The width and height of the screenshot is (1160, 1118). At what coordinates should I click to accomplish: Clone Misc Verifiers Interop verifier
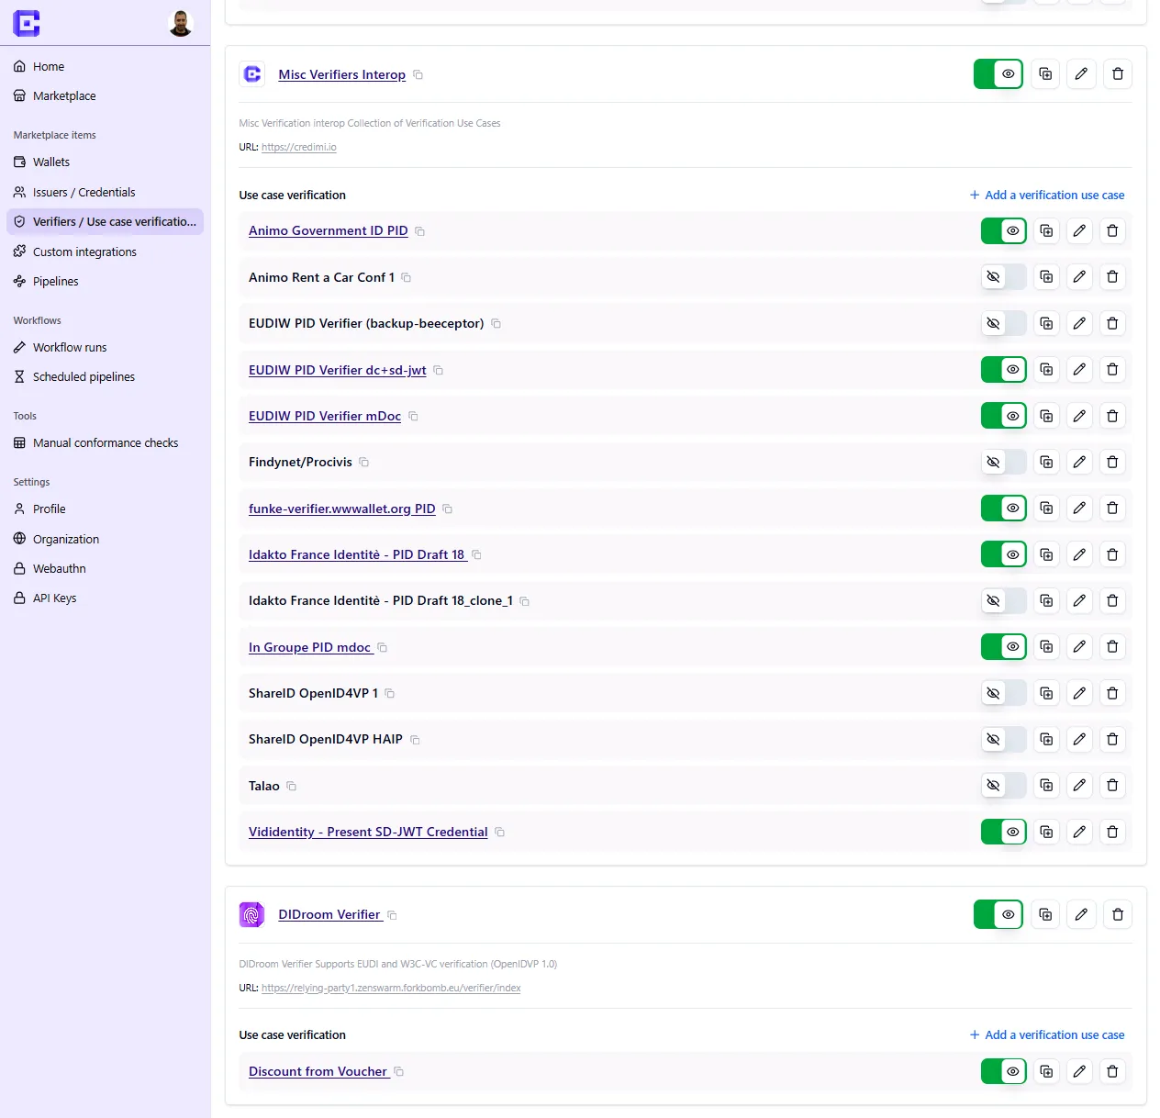pos(1045,73)
